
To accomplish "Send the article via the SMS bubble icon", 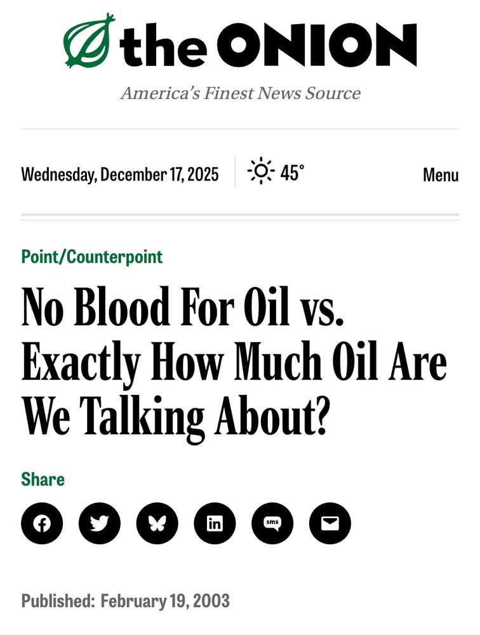I will (x=272, y=523).
